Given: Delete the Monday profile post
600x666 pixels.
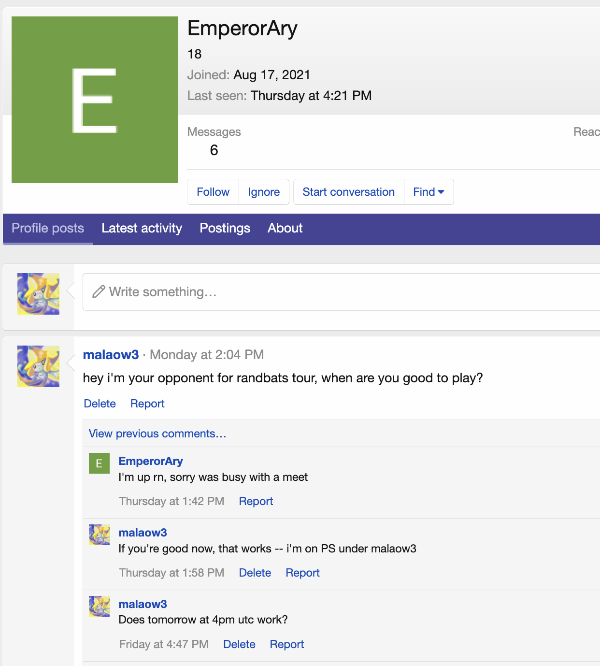Looking at the screenshot, I should [100, 404].
